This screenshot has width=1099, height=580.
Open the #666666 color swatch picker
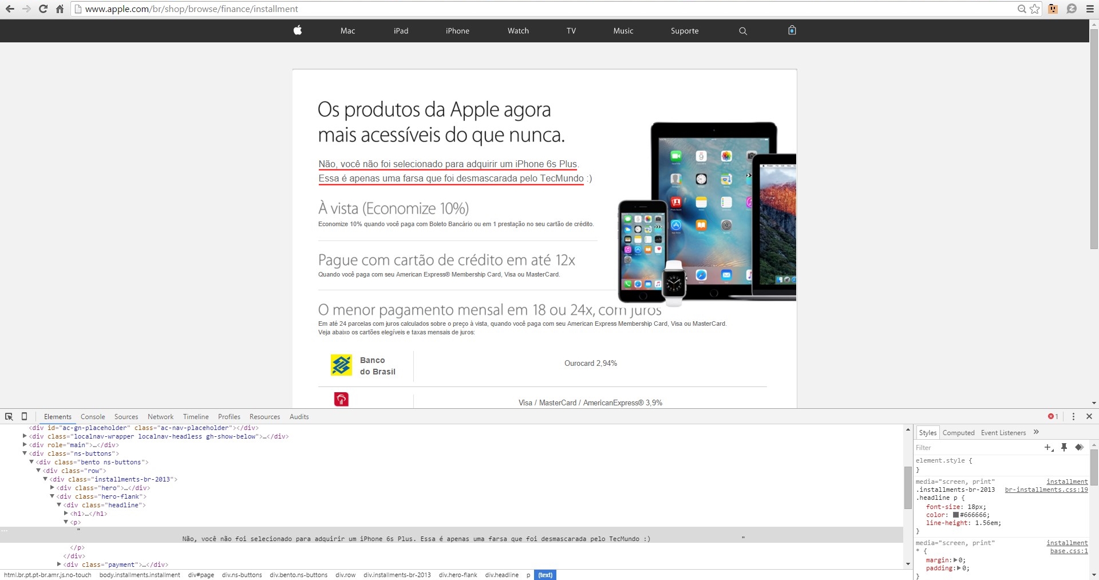coord(956,515)
